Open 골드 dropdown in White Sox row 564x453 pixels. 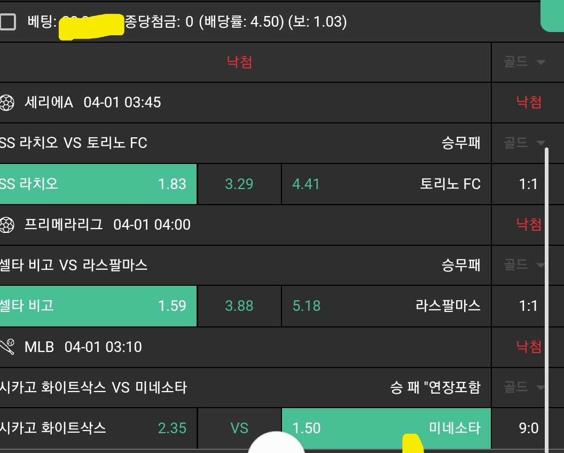(x=524, y=387)
